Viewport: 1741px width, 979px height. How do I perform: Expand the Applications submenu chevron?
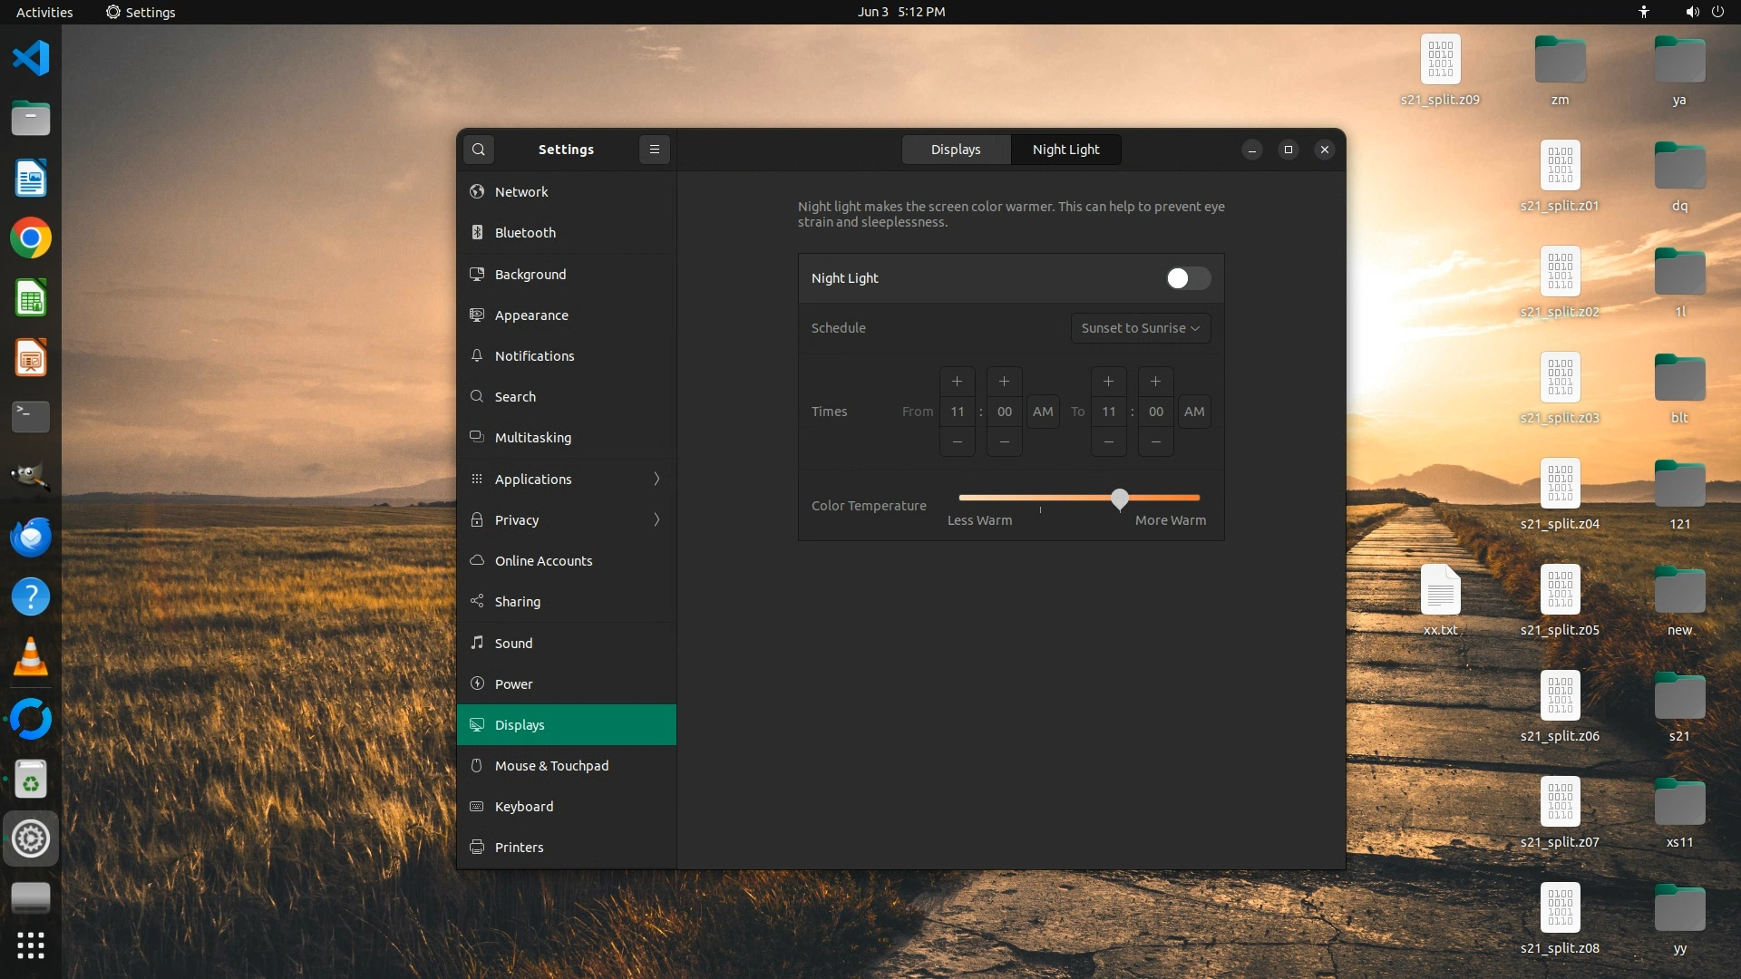coord(657,479)
